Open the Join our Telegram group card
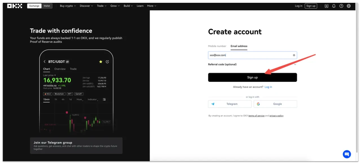 [76, 145]
